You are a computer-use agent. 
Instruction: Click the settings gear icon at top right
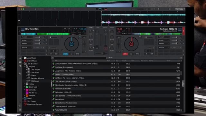170,9
